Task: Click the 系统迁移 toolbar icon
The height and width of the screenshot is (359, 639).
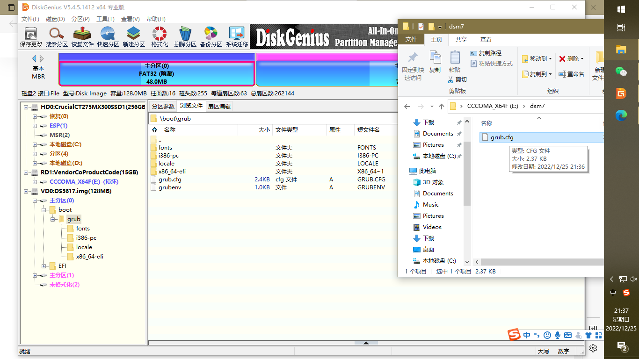Action: click(x=237, y=35)
